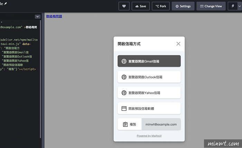Click code line with jsdelivr.net/npm/mailto
The image size is (242, 148).
19,40
